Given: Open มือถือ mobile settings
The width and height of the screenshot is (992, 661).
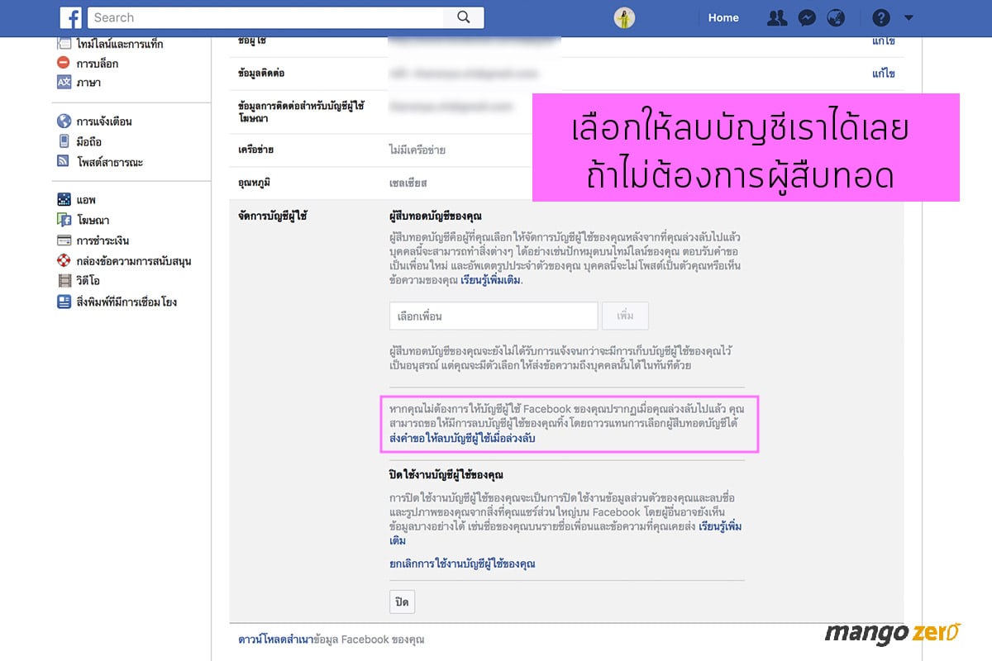Looking at the screenshot, I should tap(88, 142).
